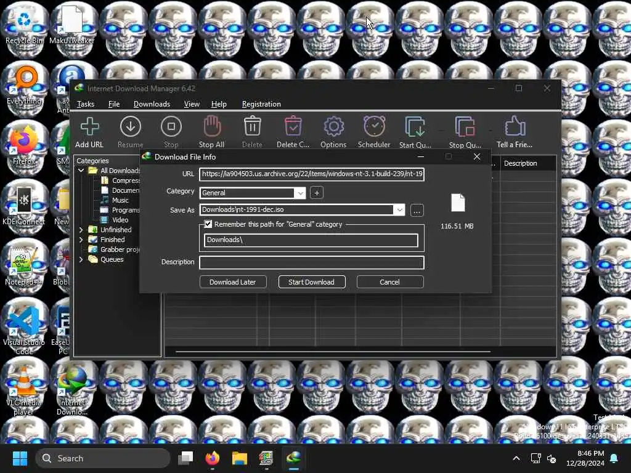Expand the Finished category node
This screenshot has width=631, height=473.
coord(81,240)
